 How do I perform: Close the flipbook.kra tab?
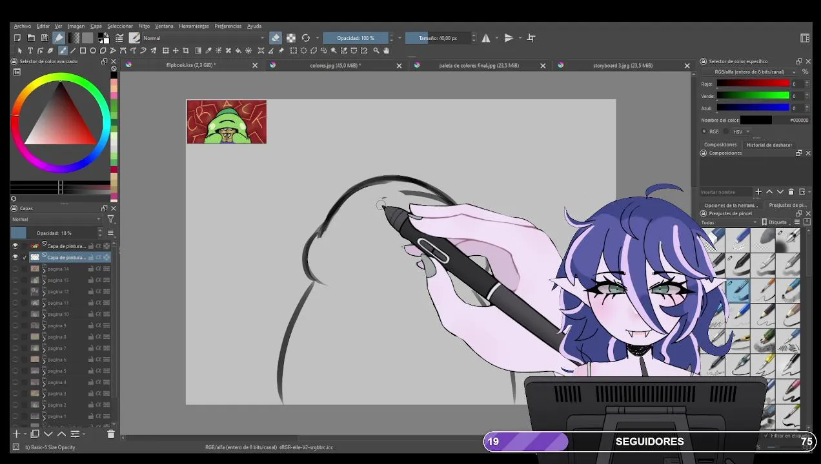pos(254,66)
